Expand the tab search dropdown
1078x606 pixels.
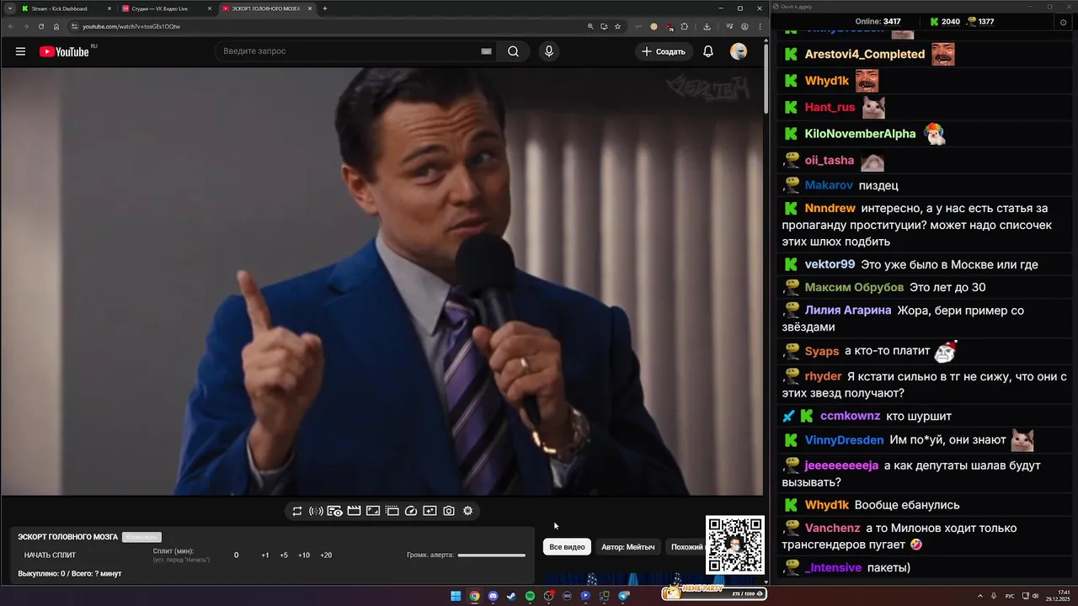click(9, 8)
